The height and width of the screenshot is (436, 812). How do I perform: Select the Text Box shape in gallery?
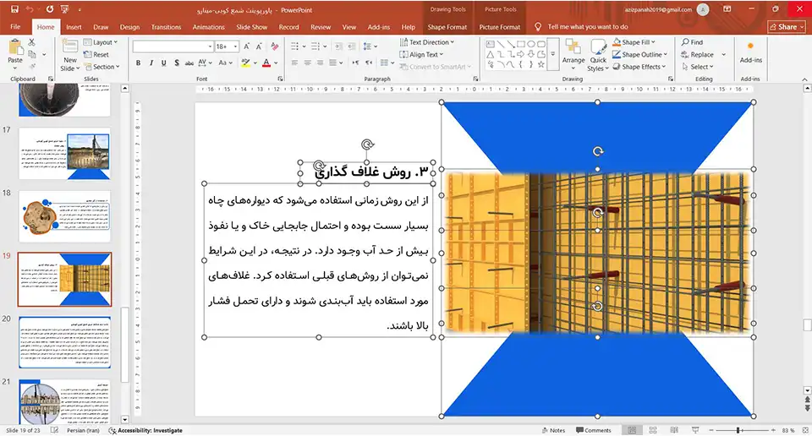pos(490,45)
